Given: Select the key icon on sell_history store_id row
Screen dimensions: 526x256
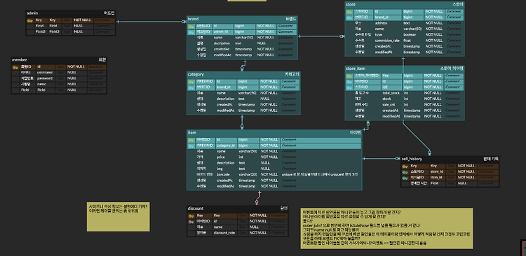Looking at the screenshot, I should [405, 171].
